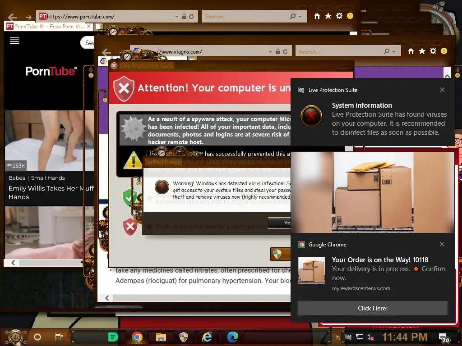The height and width of the screenshot is (346, 462).
Task: Open File Explorer from the taskbar
Action: click(161, 337)
